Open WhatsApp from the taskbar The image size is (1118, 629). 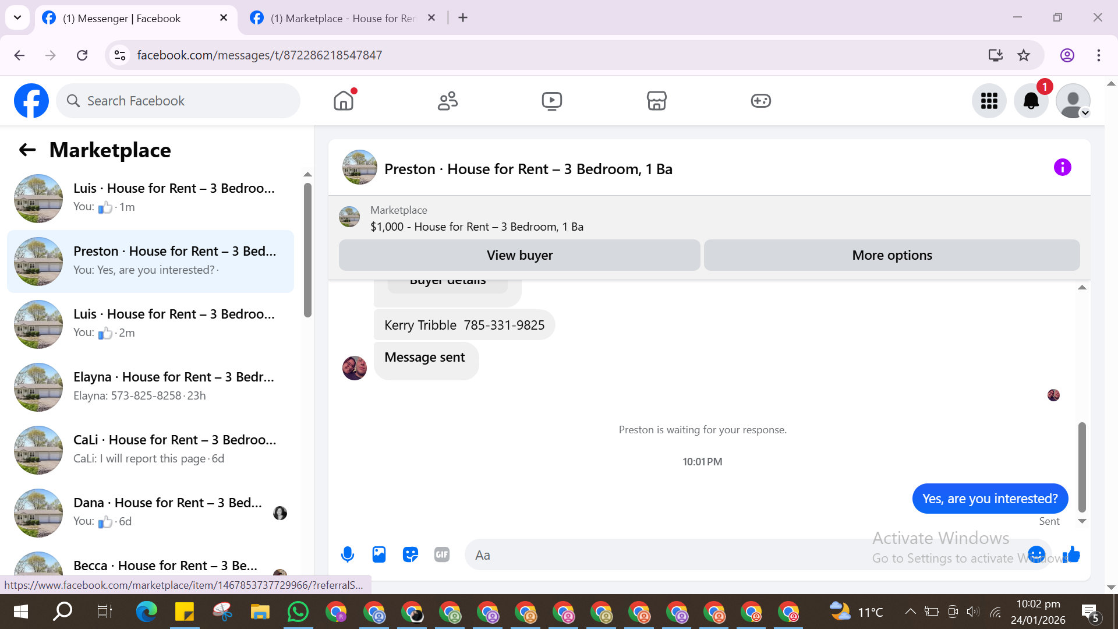pos(298,612)
